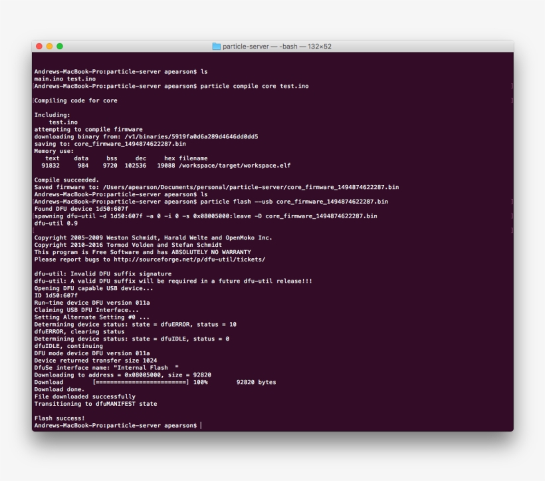Click the '92820 bytes' download size text
545x481 pixels.
[256, 383]
